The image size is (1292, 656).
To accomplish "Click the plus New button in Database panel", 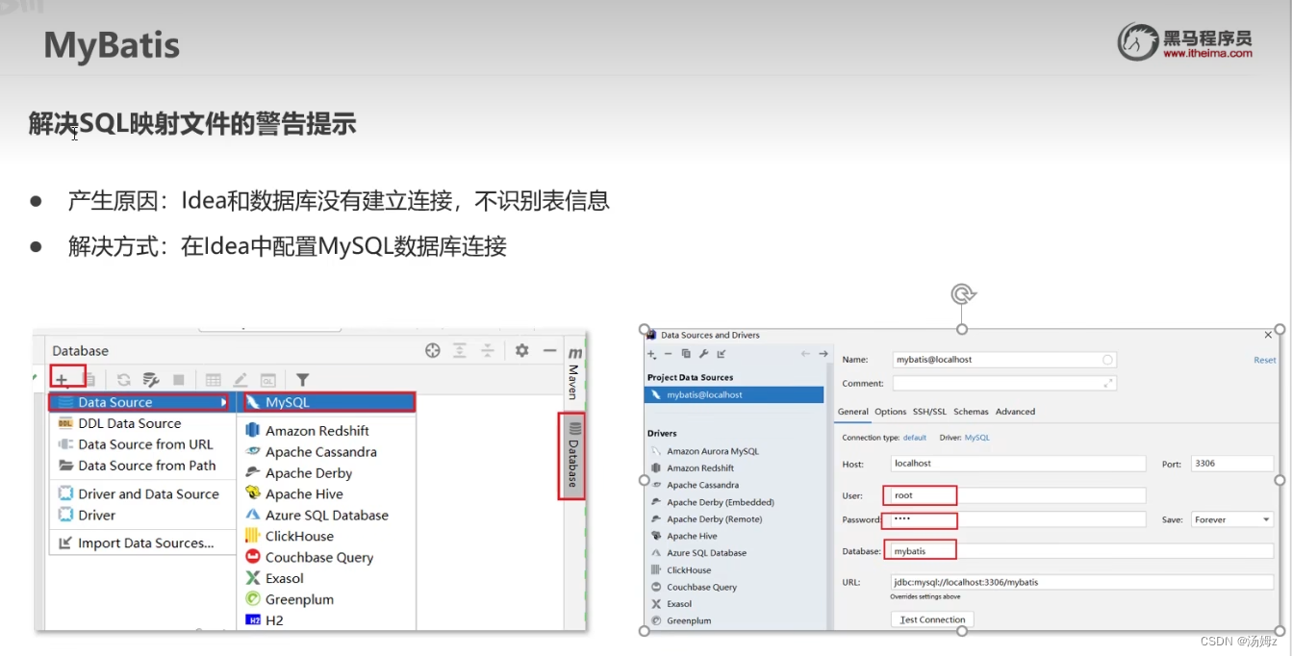I will pos(62,380).
